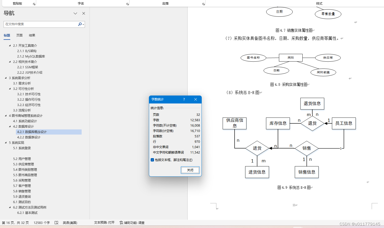
Task: Switch to the 结果 tab in navigation pane
Action: tap(32, 35)
